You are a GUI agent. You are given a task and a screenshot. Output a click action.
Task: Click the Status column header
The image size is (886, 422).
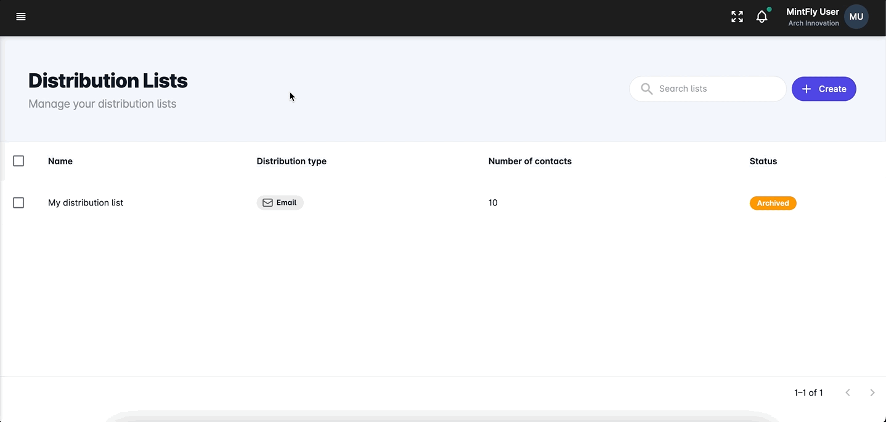coord(763,161)
